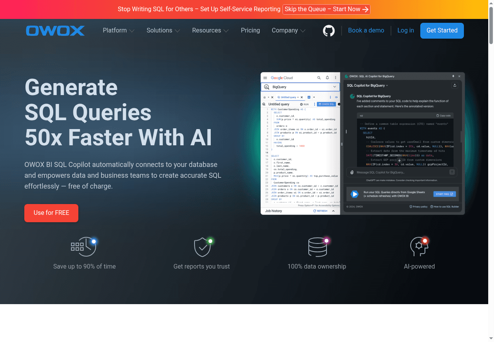Image resolution: width=494 pixels, height=342 pixels.
Task: Click the Log in link
Action: [406, 31]
